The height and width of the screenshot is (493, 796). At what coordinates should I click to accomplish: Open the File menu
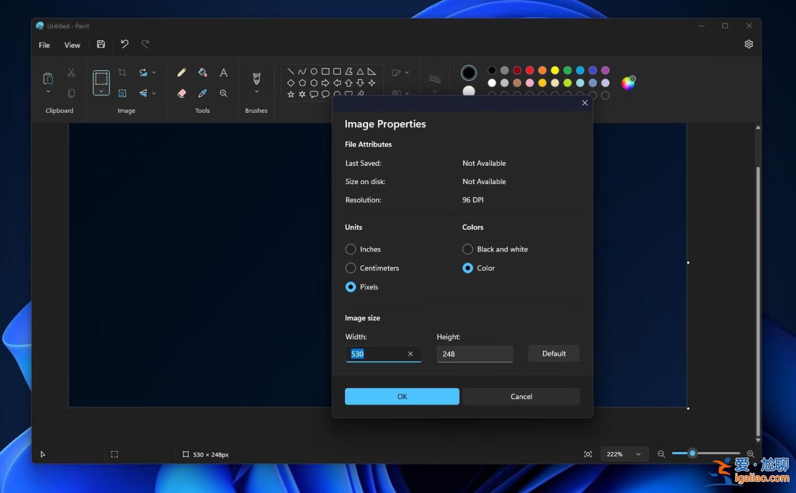click(44, 45)
